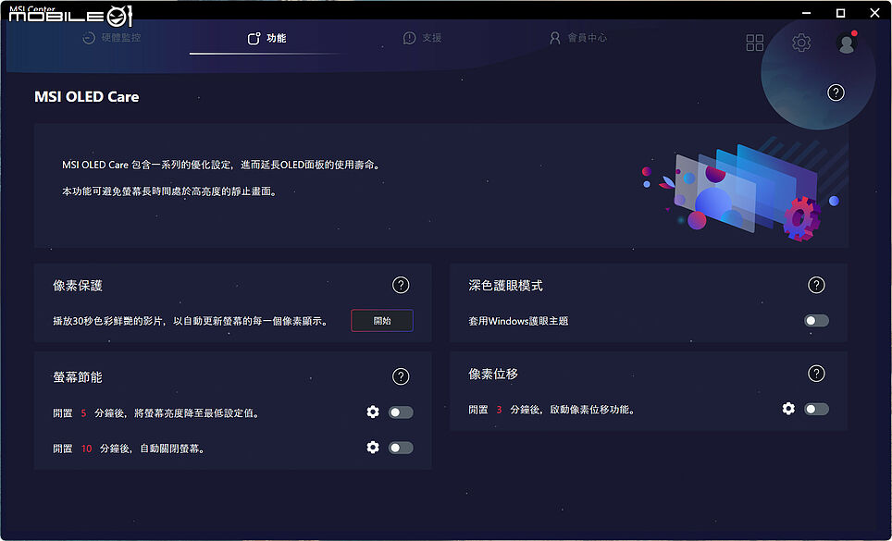
Task: Open gear settings for 像素位移 pixel shift
Action: pyautogui.click(x=788, y=409)
